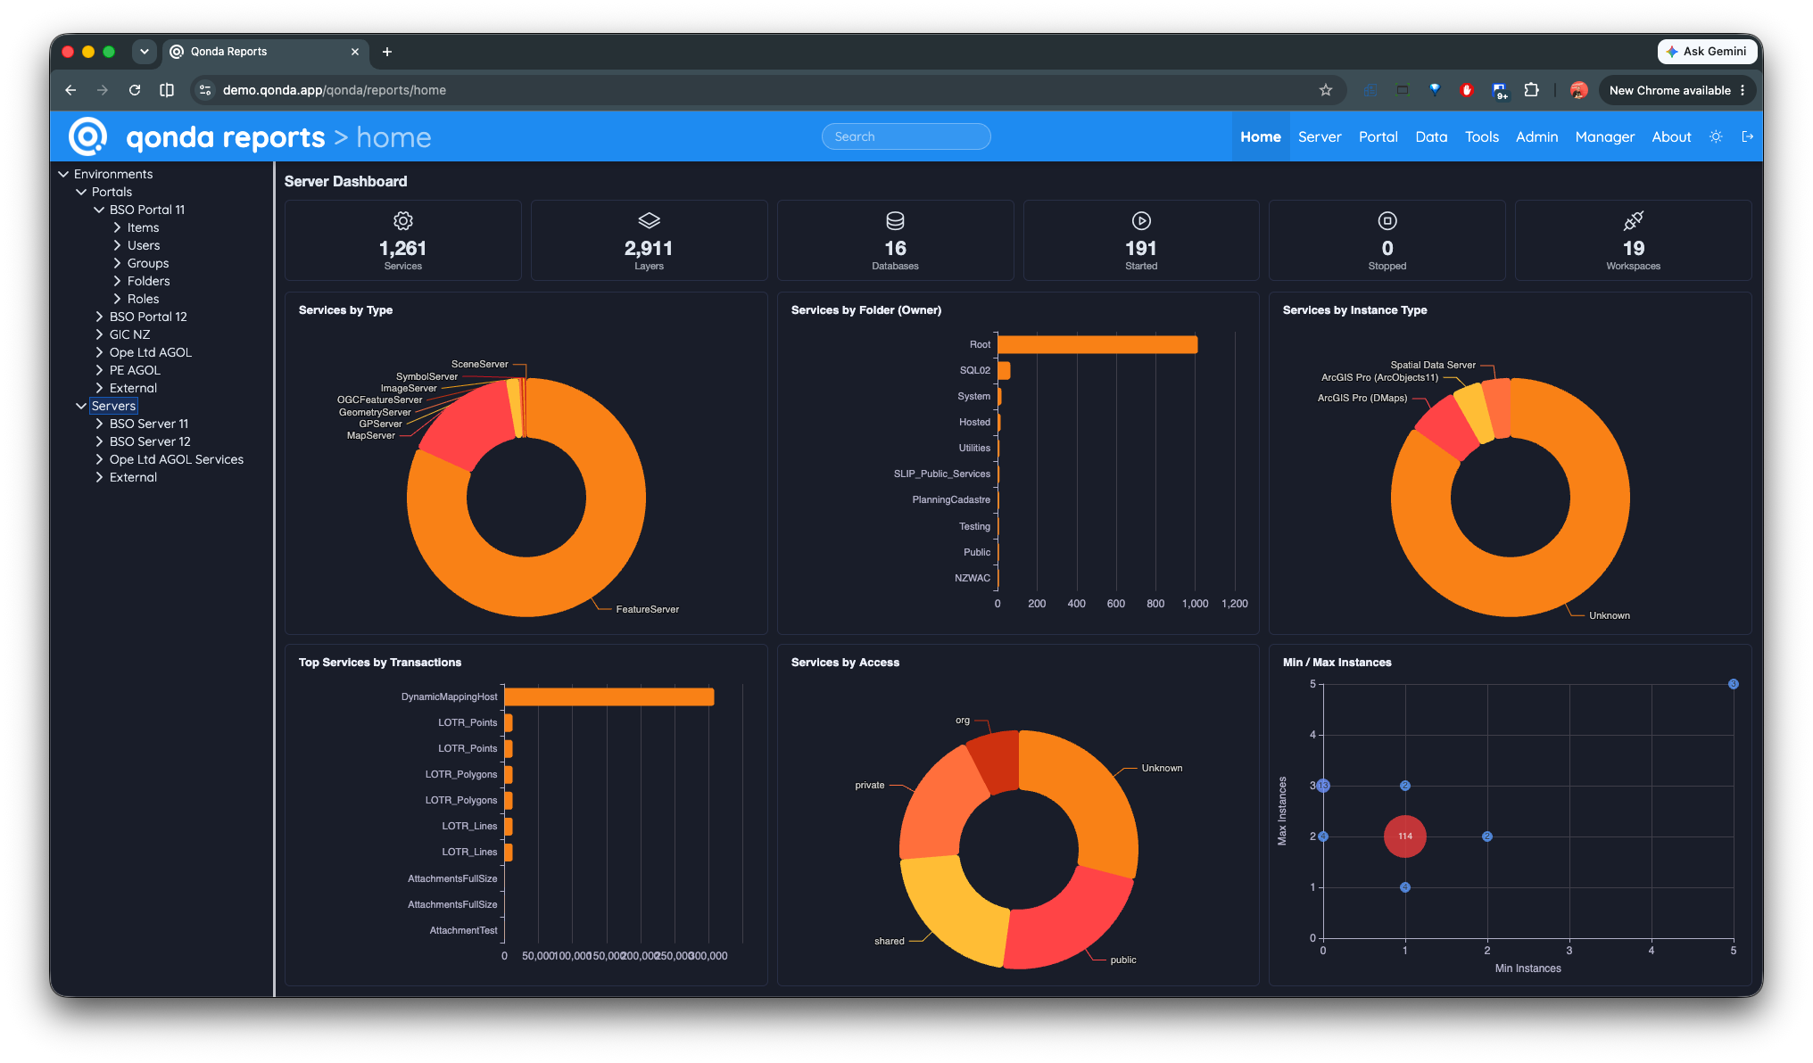
Task: Click the Layers stack icon
Action: click(649, 220)
